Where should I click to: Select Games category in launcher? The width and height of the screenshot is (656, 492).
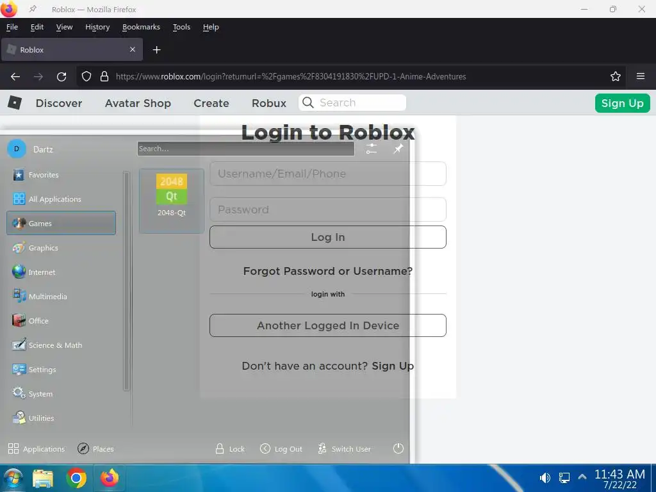pyautogui.click(x=61, y=224)
